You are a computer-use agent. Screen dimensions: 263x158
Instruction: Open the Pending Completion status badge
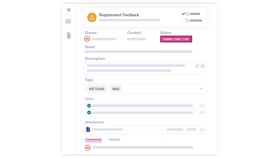click(x=176, y=39)
